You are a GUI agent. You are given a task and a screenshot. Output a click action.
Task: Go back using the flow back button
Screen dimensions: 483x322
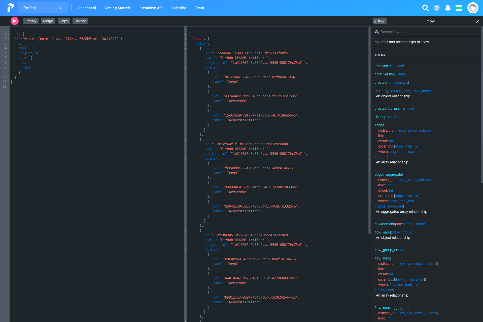pos(380,21)
